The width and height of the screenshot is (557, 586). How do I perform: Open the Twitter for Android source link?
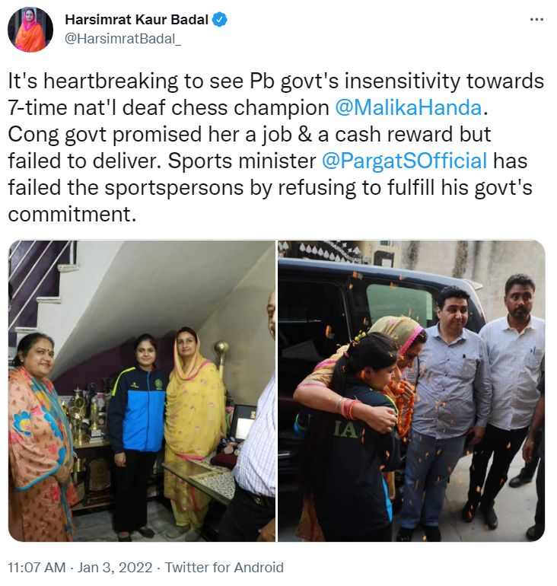click(224, 567)
